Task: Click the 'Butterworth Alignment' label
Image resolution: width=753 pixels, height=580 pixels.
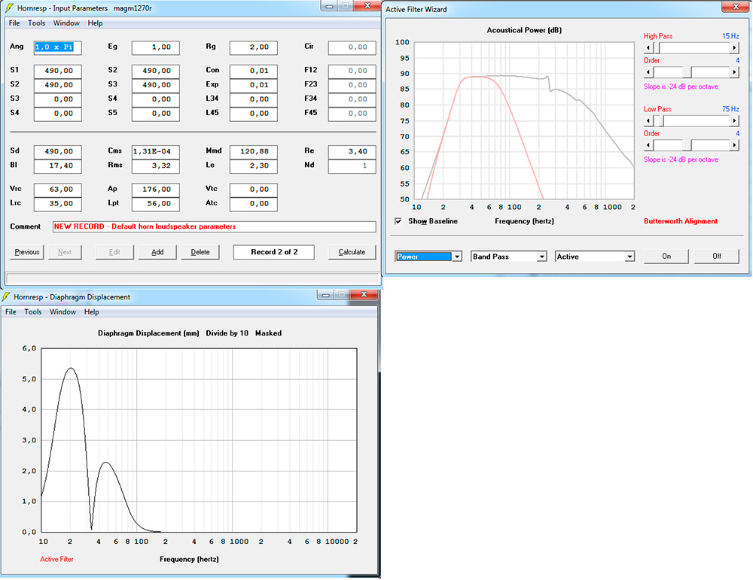Action: click(681, 221)
